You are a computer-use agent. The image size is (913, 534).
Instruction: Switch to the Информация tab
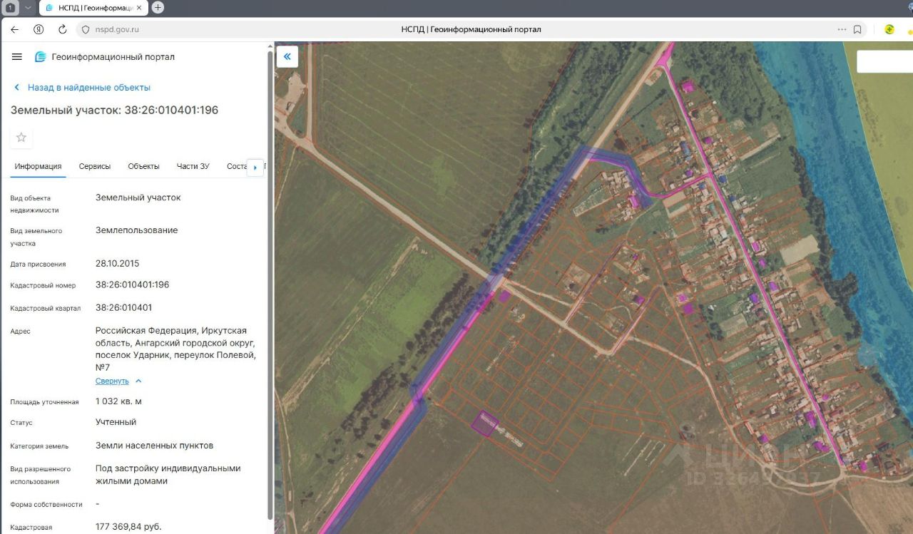pyautogui.click(x=39, y=166)
